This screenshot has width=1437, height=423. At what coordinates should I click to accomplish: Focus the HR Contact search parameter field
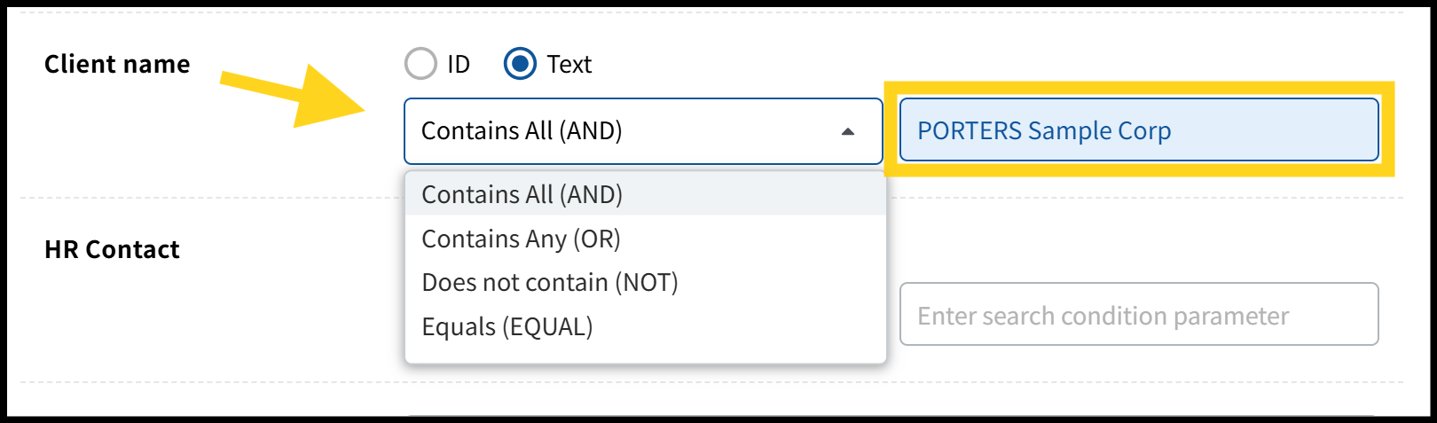tap(1139, 314)
